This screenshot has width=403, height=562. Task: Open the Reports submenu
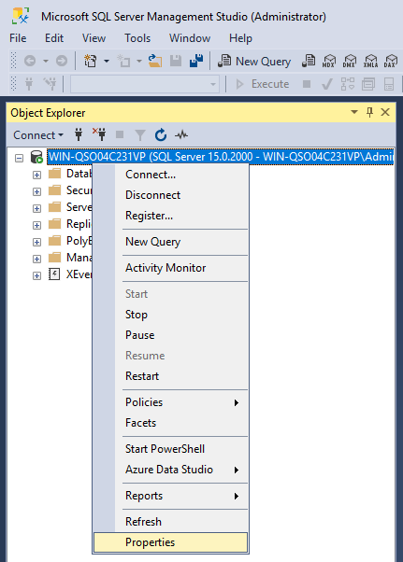coord(170,496)
